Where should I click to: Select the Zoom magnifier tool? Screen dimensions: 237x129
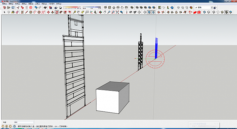pyautogui.click(x=109, y=12)
